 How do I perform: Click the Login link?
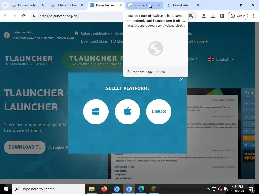193,59
